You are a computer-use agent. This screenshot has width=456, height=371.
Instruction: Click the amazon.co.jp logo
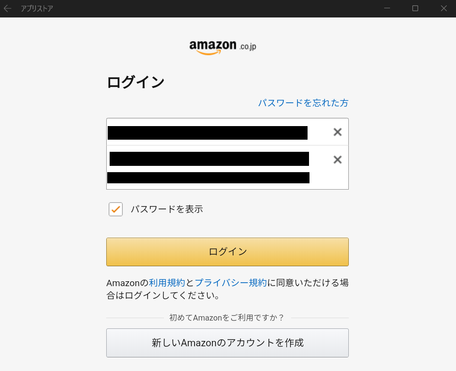pos(222,46)
